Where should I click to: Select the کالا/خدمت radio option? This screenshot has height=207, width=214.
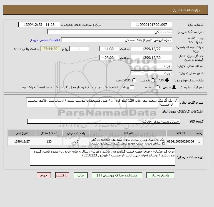(134, 80)
